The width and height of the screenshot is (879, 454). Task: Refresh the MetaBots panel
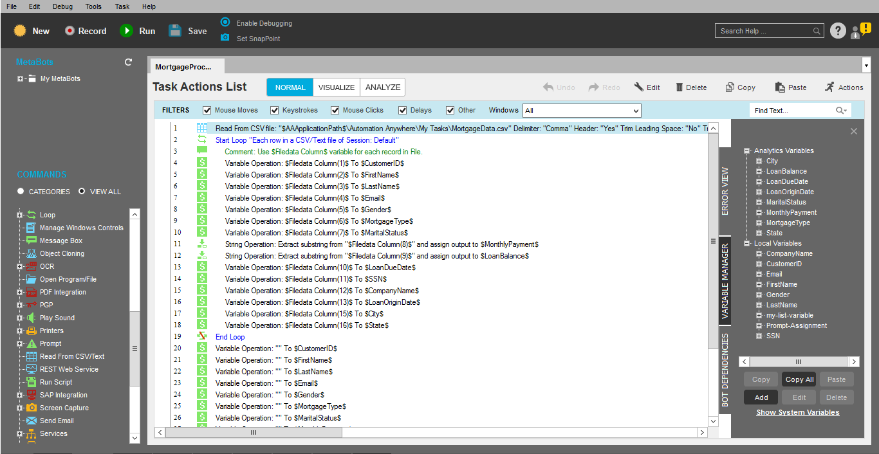pos(128,62)
